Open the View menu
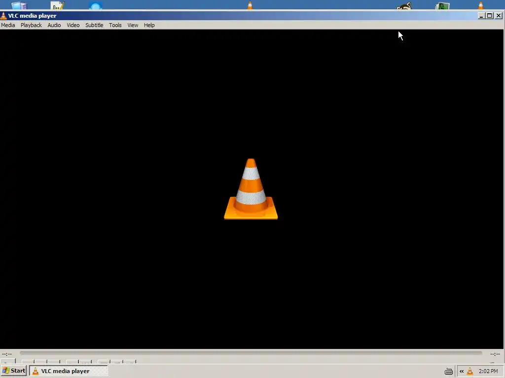The height and width of the screenshot is (378, 505). coord(133,25)
